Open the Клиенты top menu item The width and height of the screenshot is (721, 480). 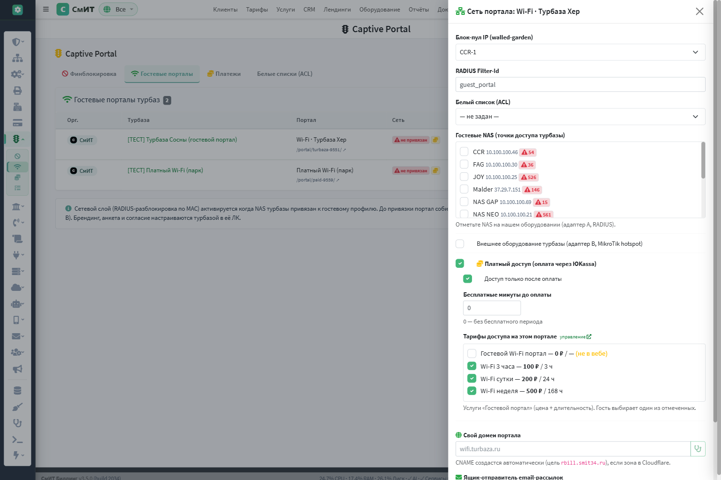click(x=225, y=10)
